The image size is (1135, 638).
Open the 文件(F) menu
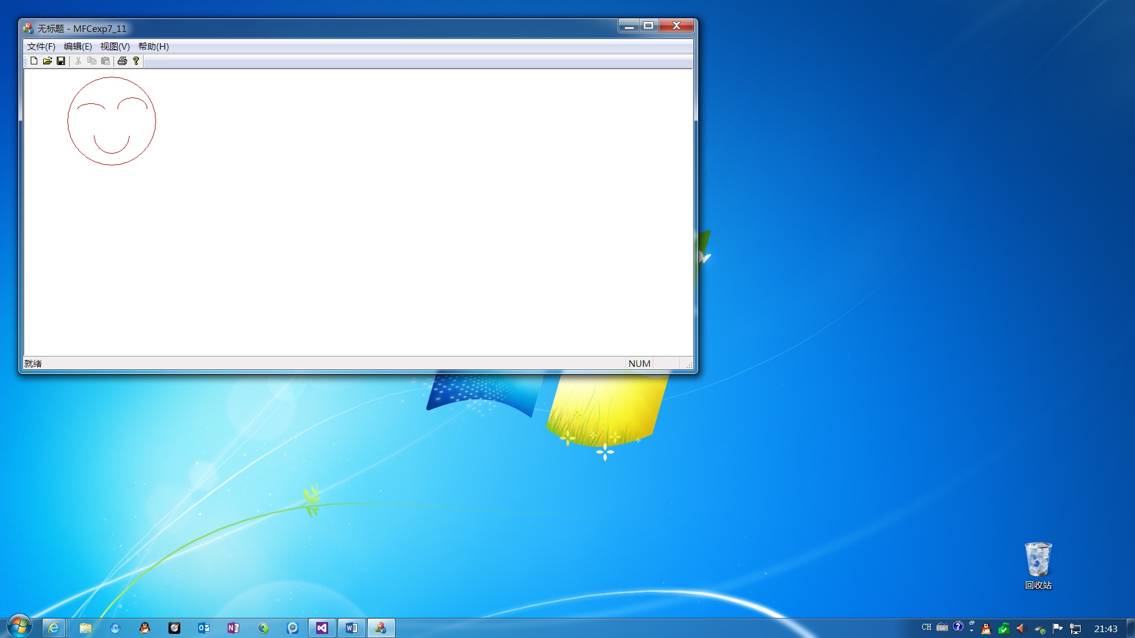coord(41,47)
